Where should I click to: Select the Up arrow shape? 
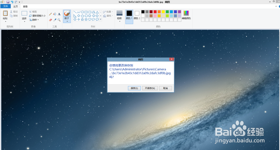coord(97,16)
